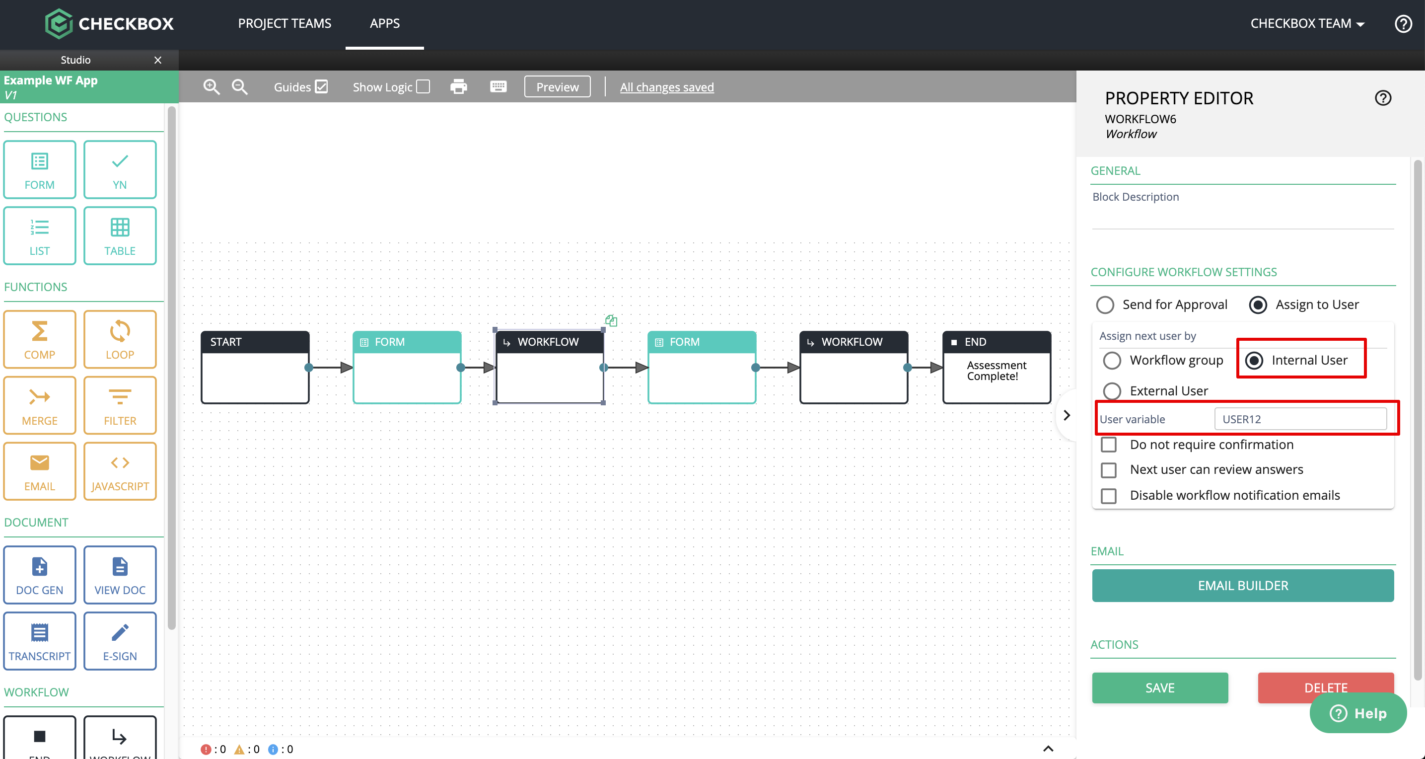The width and height of the screenshot is (1425, 759).
Task: Click the Preview button
Action: [557, 87]
